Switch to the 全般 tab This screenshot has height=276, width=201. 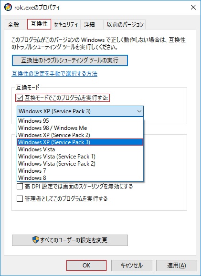[x=13, y=24]
